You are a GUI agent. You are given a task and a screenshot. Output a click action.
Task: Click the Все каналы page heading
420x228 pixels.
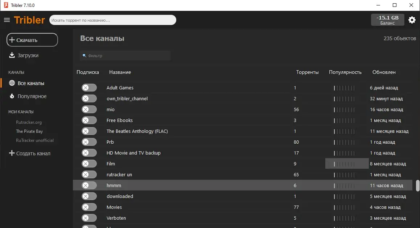(102, 38)
